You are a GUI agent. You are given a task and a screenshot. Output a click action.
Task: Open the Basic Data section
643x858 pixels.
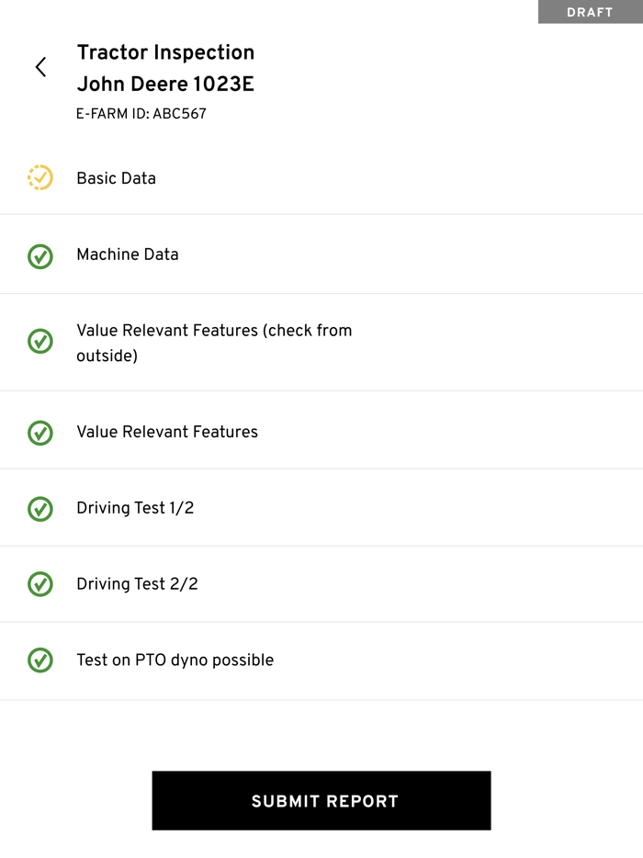point(117,178)
